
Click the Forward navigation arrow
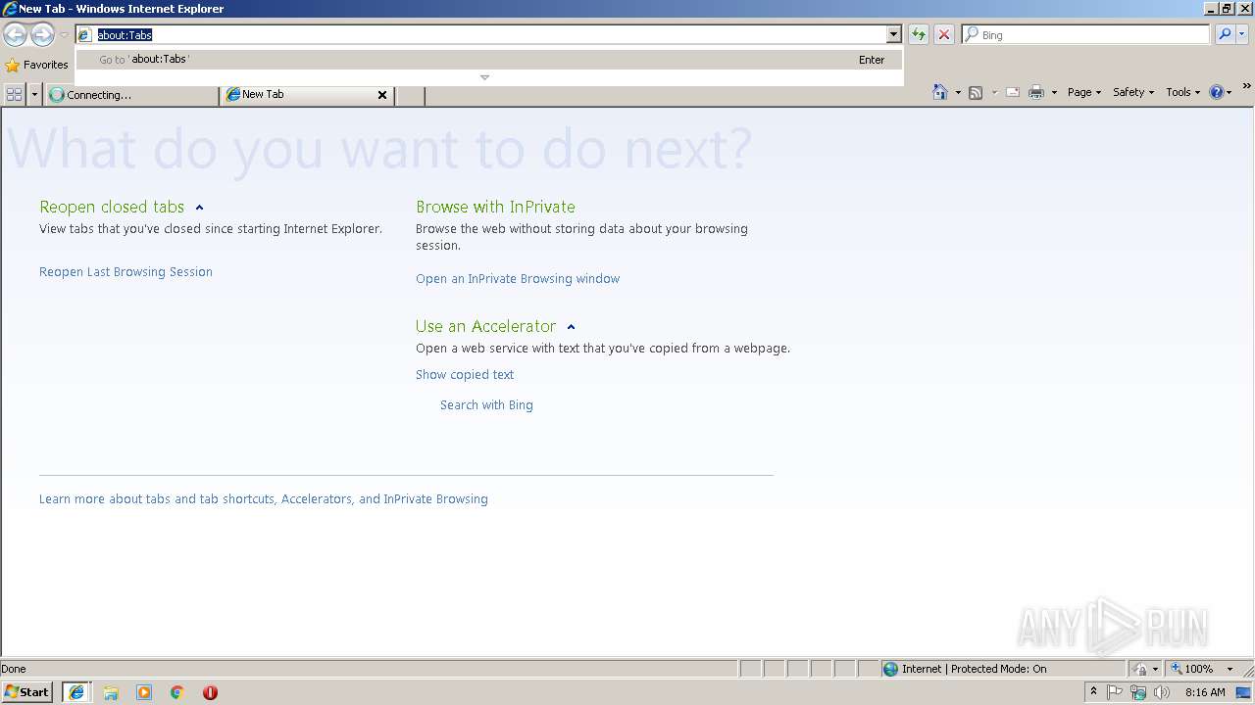coord(42,35)
